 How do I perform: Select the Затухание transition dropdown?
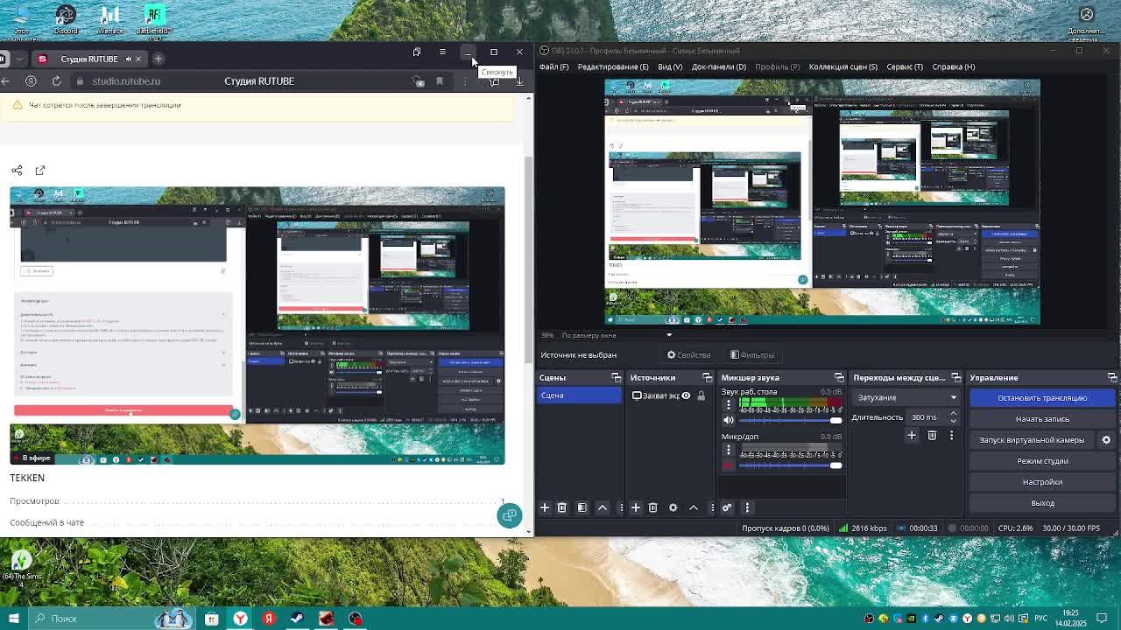[906, 397]
